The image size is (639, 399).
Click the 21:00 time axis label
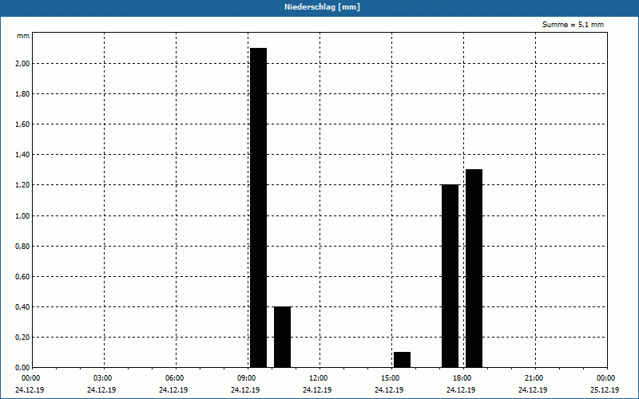(534, 378)
